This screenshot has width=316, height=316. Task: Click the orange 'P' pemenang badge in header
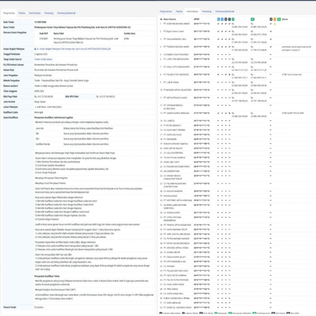click(x=275, y=19)
